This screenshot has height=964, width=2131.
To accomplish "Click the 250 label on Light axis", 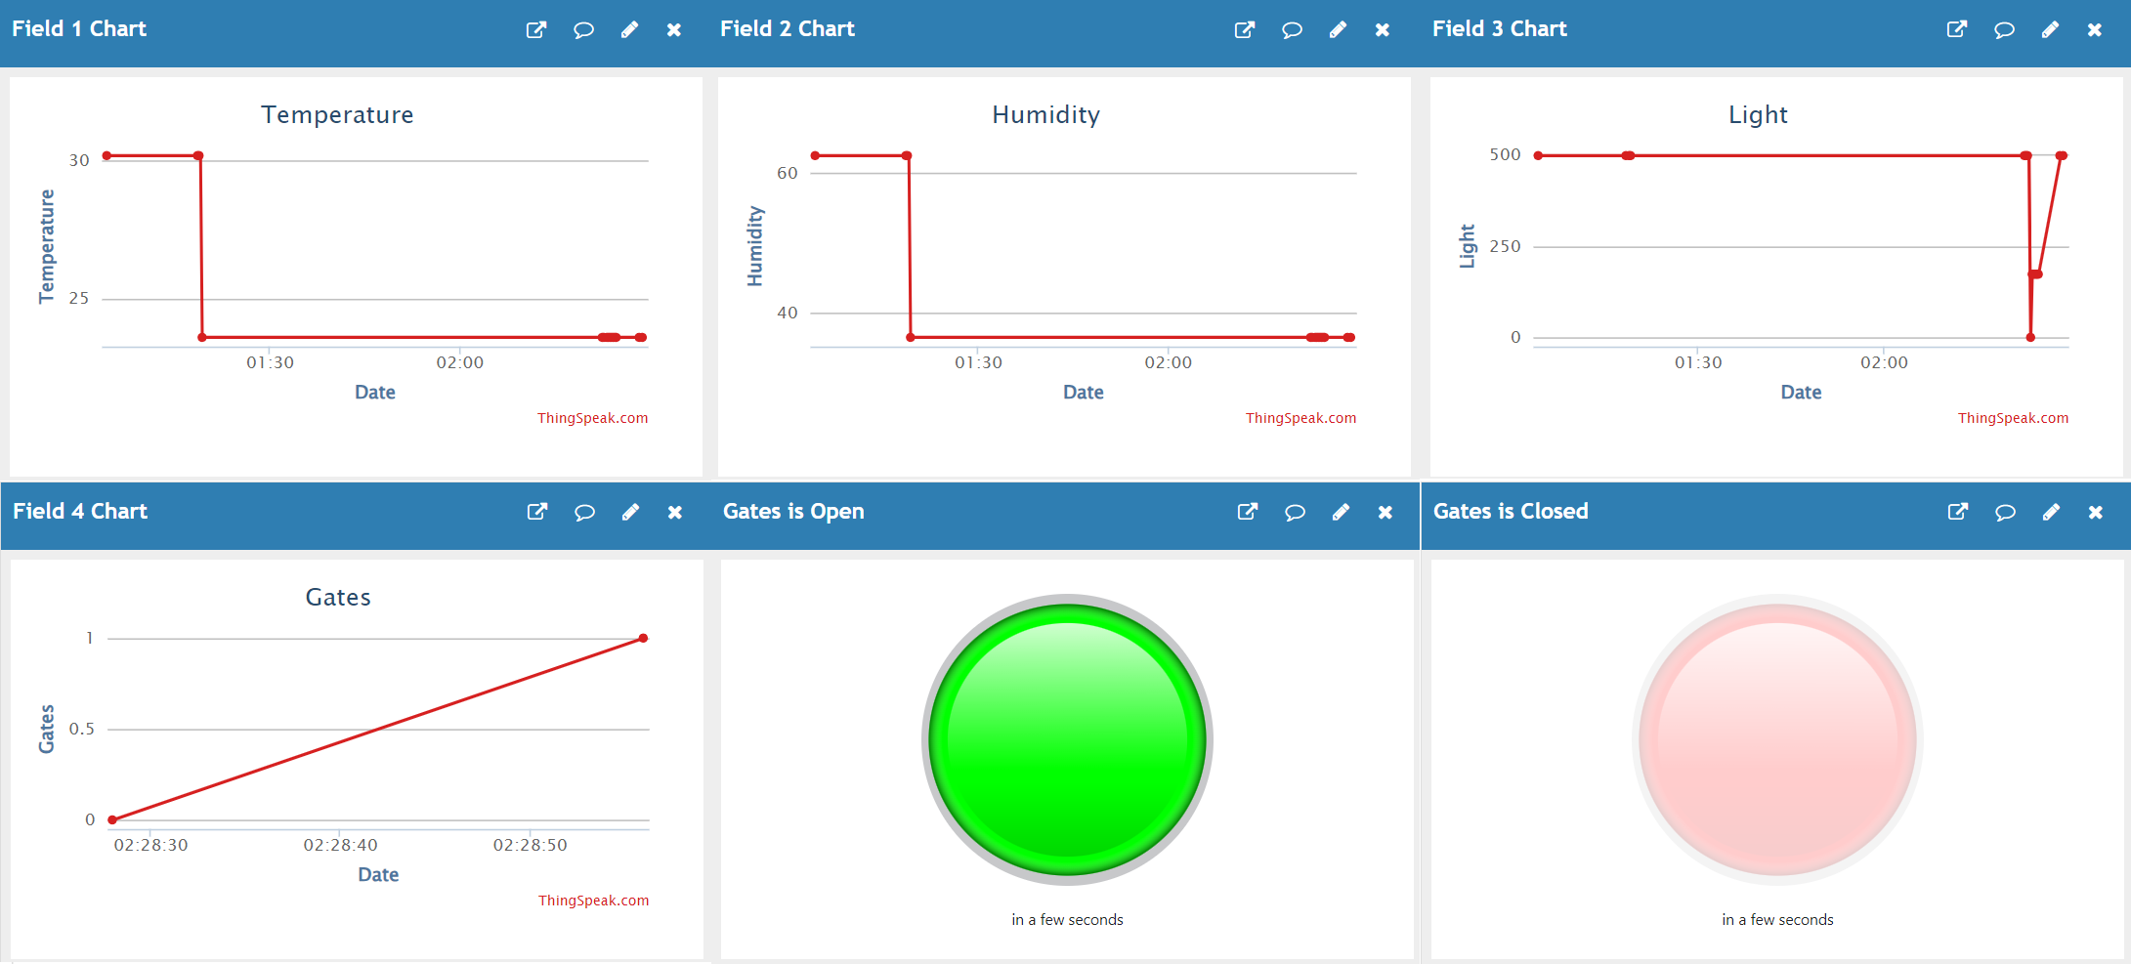I will coord(1505,246).
